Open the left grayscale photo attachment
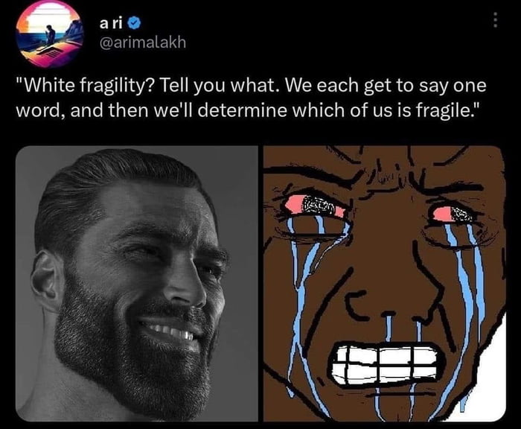Screen dimensions: 521x429 click(136, 284)
